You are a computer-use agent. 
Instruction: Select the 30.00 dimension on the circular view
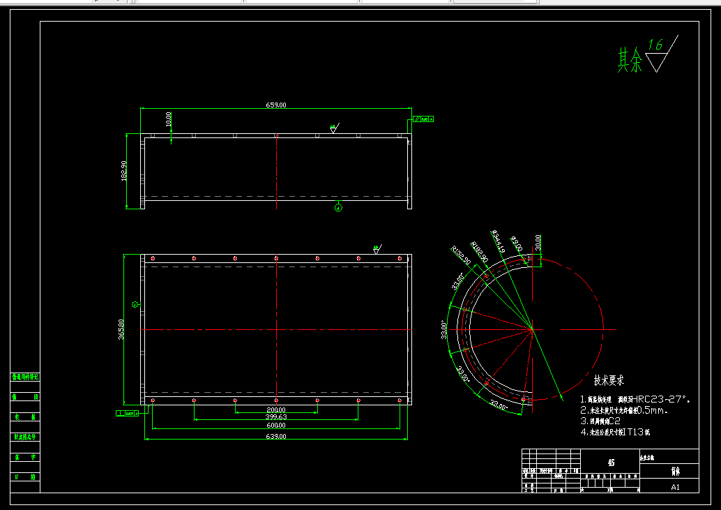point(538,242)
